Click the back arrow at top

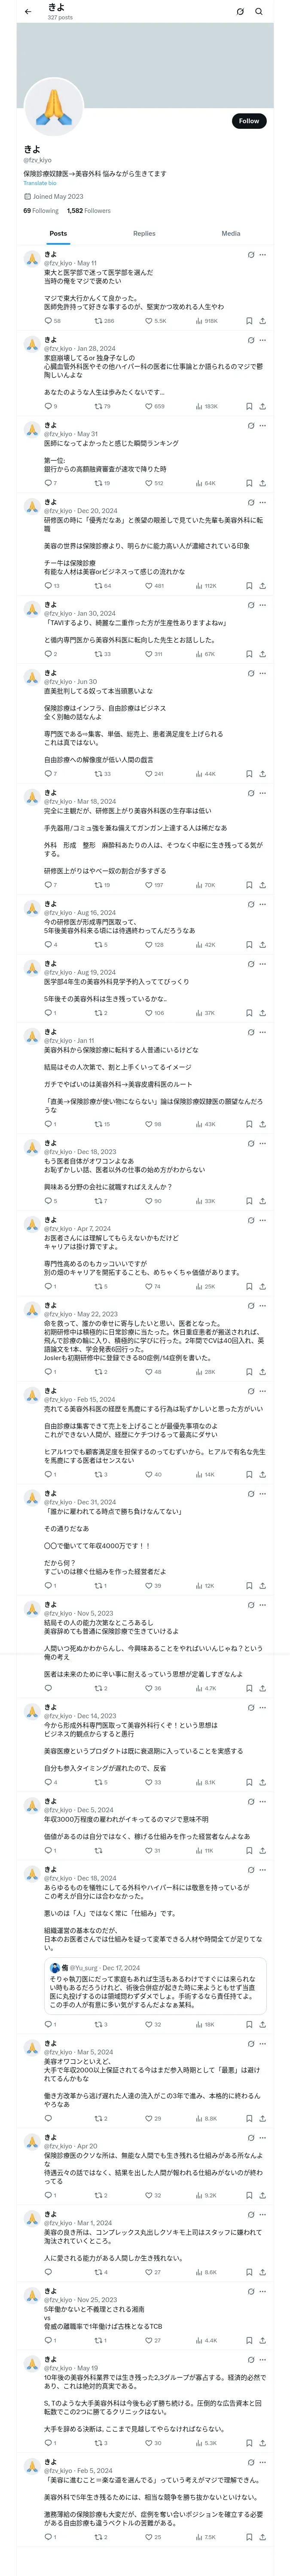coord(28,12)
